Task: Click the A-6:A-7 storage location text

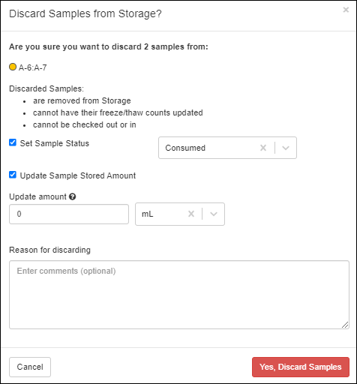Action: 33,67
